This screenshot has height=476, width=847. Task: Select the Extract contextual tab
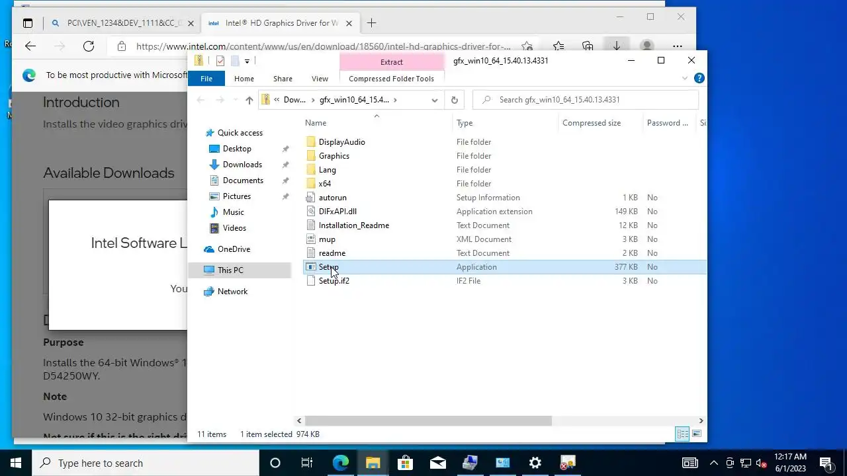pos(391,62)
